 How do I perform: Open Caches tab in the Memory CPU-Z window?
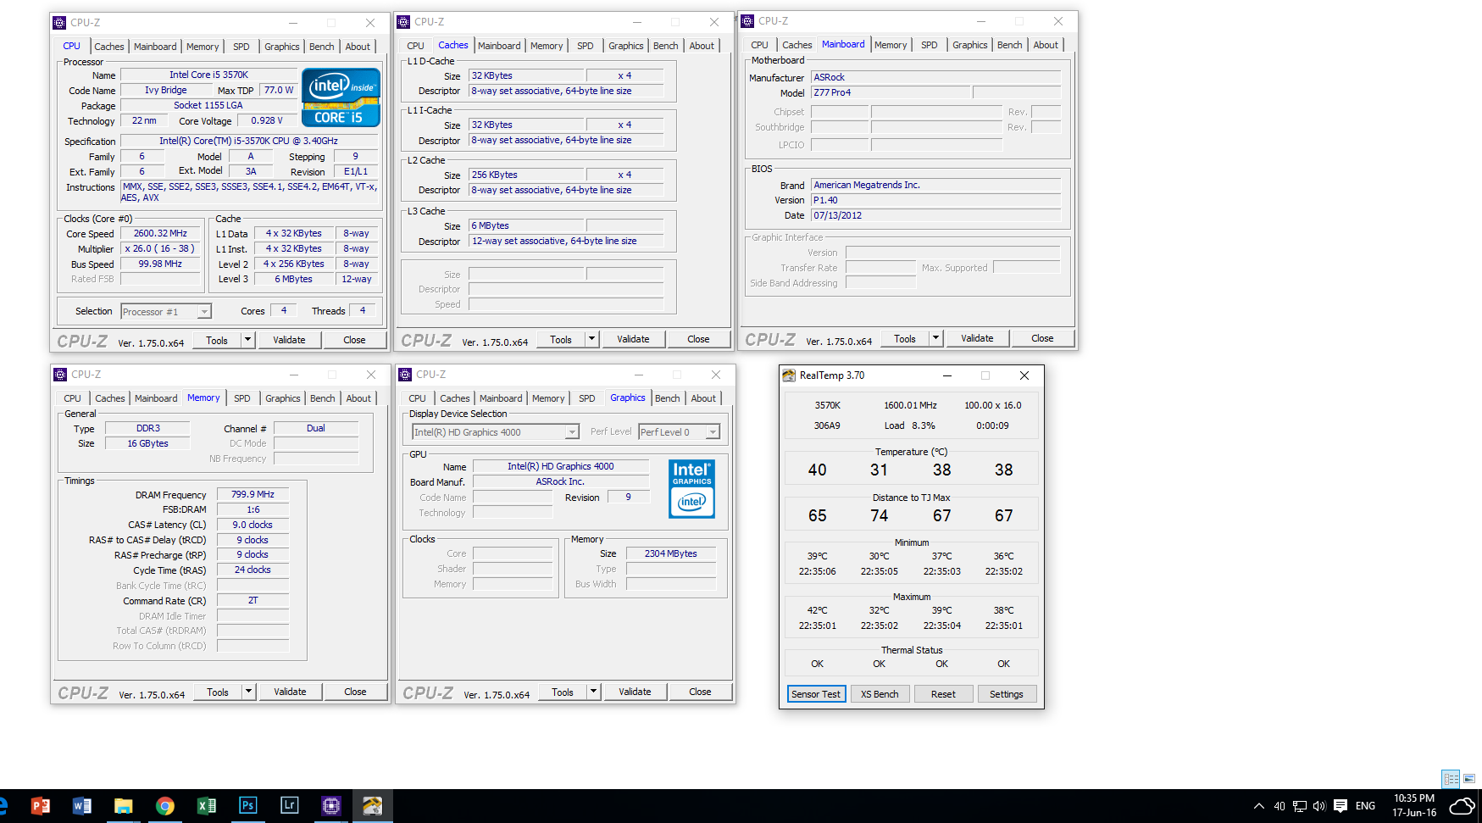pyautogui.click(x=110, y=398)
